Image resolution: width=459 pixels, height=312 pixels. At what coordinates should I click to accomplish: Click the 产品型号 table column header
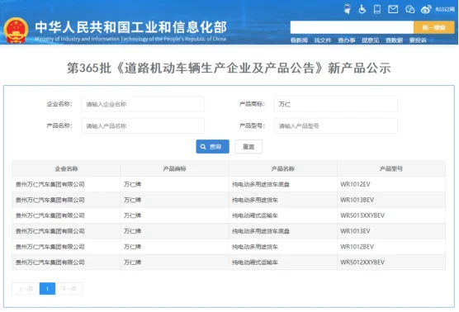[391, 168]
